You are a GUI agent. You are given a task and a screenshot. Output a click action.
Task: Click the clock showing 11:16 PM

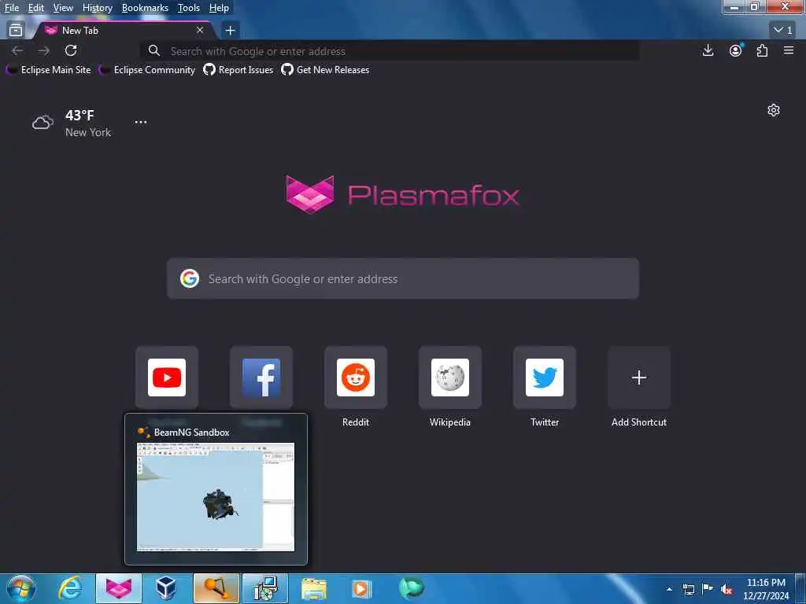pyautogui.click(x=766, y=589)
